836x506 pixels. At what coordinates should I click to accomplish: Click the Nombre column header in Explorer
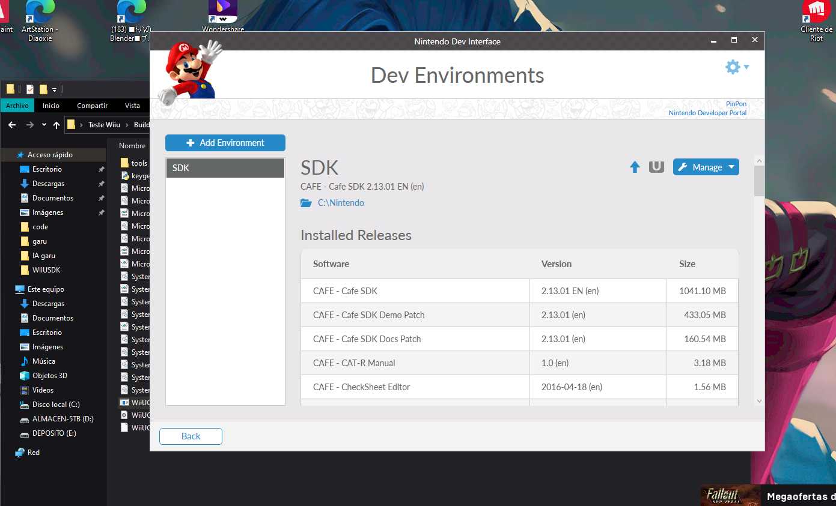click(x=132, y=146)
